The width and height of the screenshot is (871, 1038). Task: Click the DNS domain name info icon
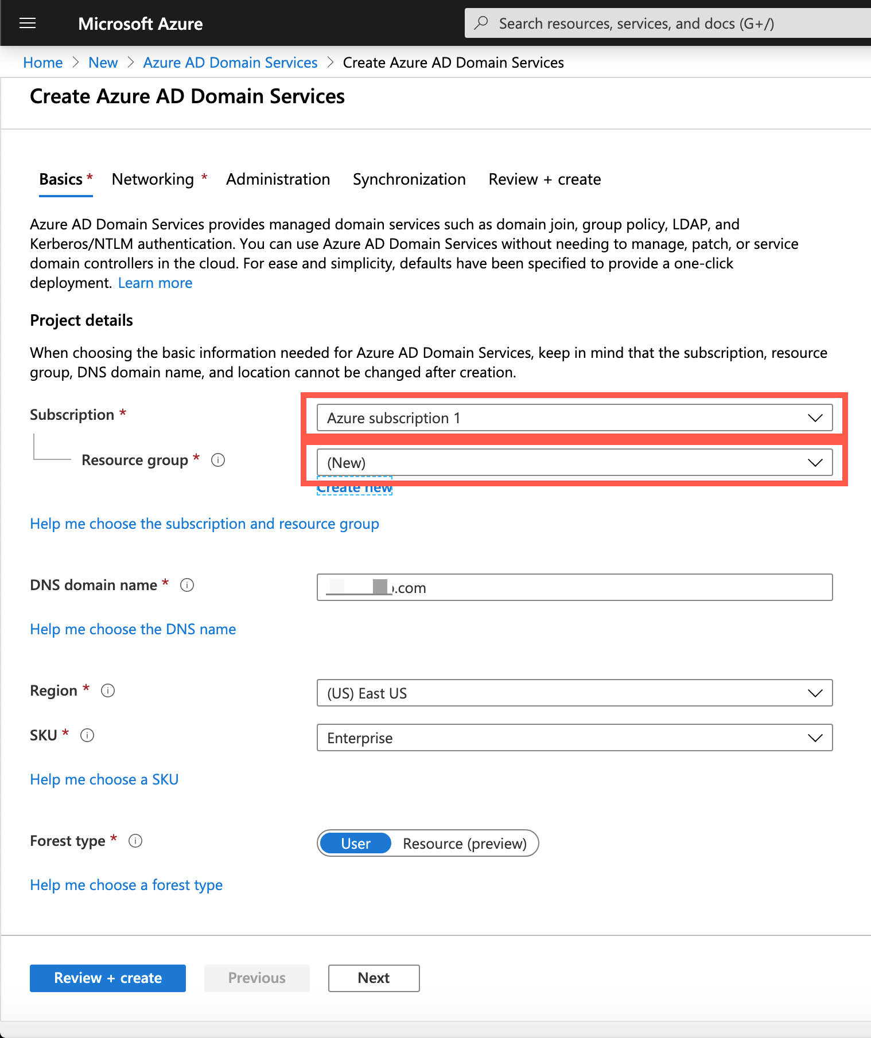click(187, 585)
